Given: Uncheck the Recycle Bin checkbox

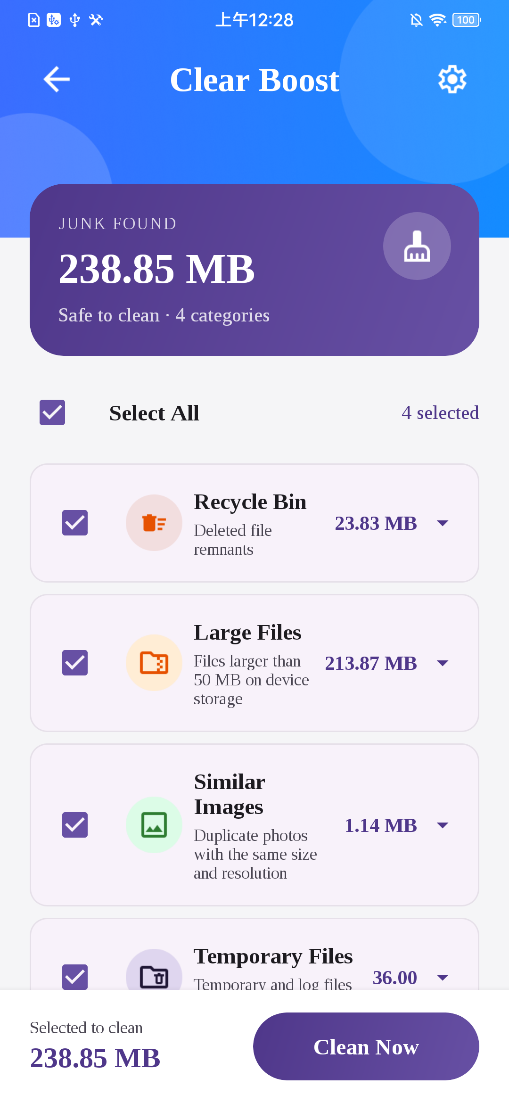Looking at the screenshot, I should 75,523.
